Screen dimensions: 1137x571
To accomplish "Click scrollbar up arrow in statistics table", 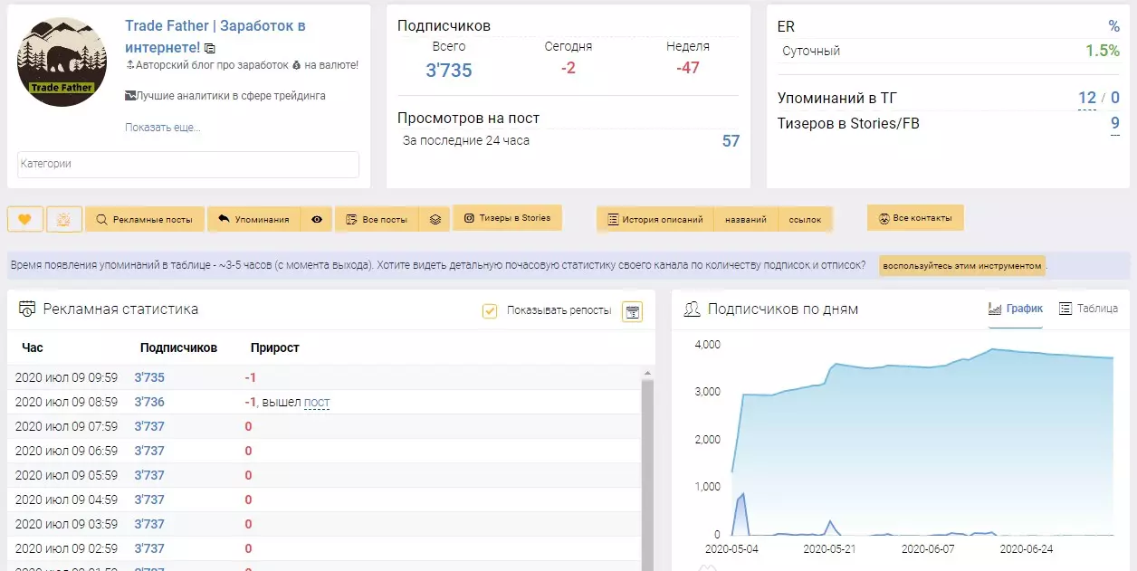I will coord(647,372).
